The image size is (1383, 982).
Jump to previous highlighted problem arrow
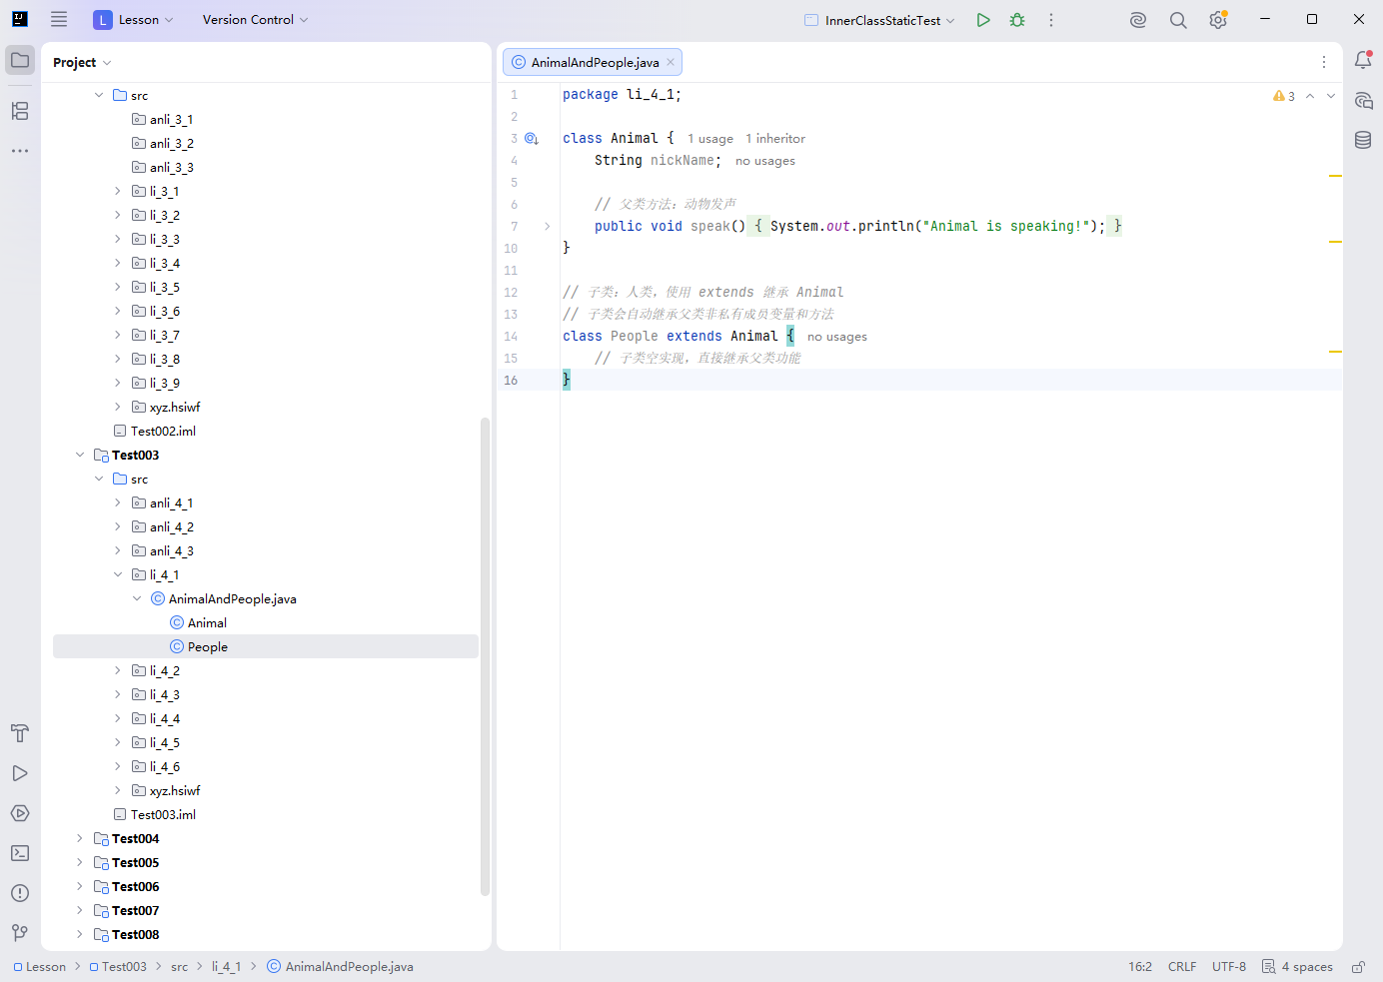pos(1310,96)
